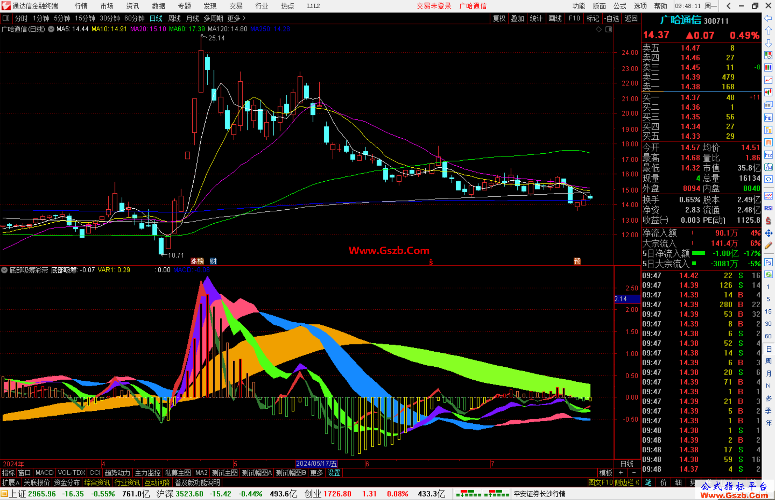Screen dimensions: 775x500
Task: Click the diamond icon at chart top right
Action: click(x=598, y=29)
